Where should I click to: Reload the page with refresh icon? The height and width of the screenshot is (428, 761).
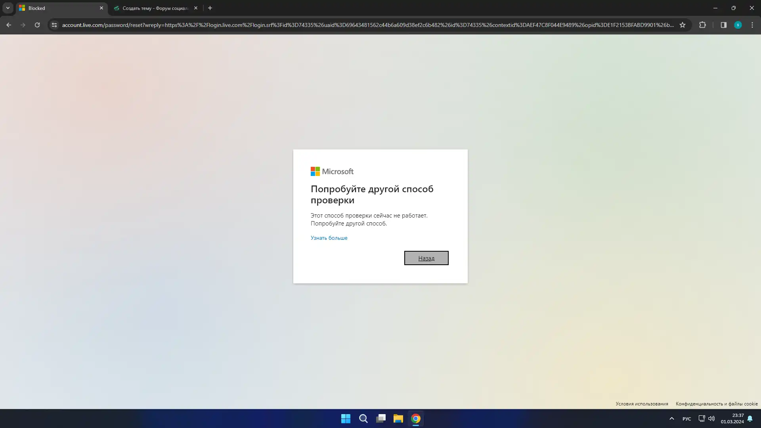tap(37, 25)
